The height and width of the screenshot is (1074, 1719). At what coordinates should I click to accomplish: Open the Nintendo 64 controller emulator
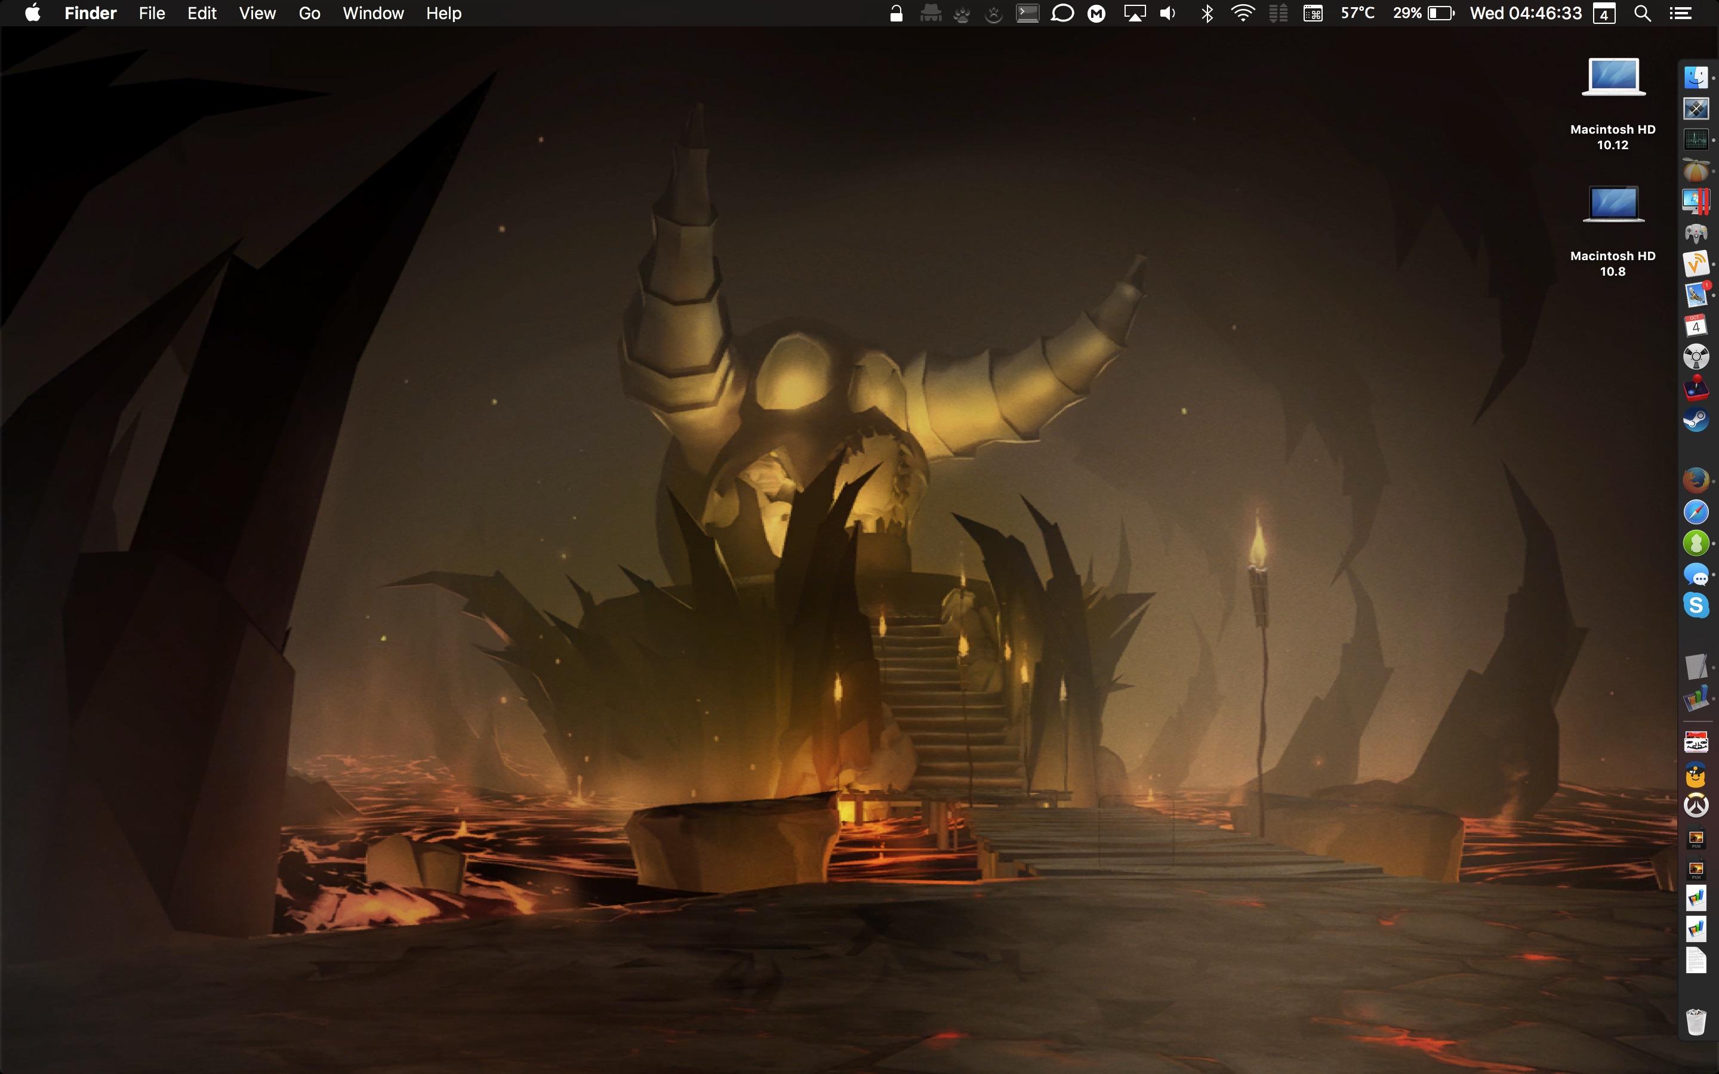[x=1696, y=233]
